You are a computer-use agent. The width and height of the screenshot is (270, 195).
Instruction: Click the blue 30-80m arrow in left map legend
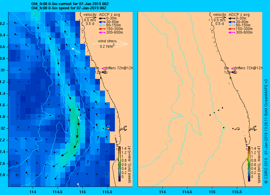pos(102,22)
